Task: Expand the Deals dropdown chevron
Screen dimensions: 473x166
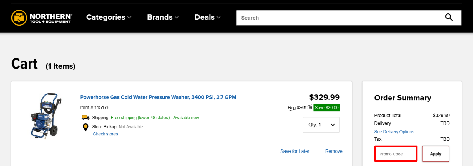Action: [x=219, y=18]
